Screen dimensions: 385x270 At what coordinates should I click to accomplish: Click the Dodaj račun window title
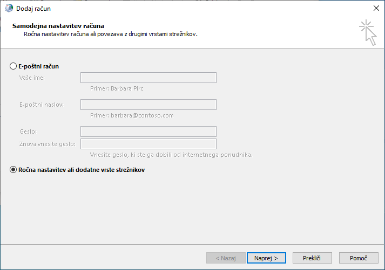pos(33,9)
